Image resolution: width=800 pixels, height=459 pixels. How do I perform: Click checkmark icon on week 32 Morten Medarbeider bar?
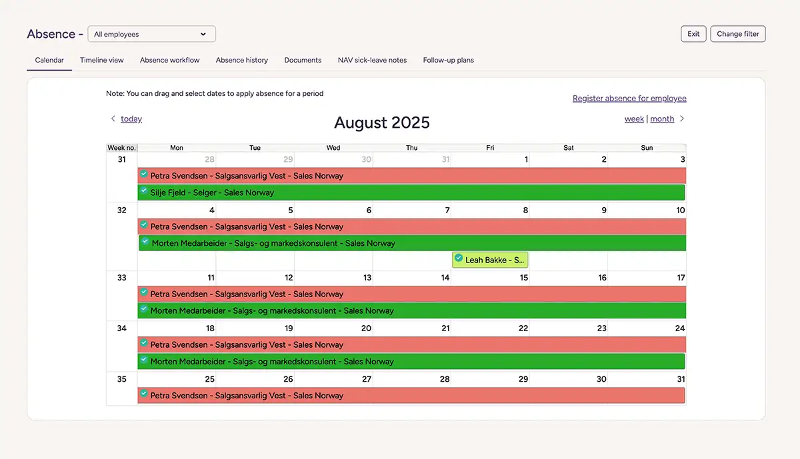(145, 242)
